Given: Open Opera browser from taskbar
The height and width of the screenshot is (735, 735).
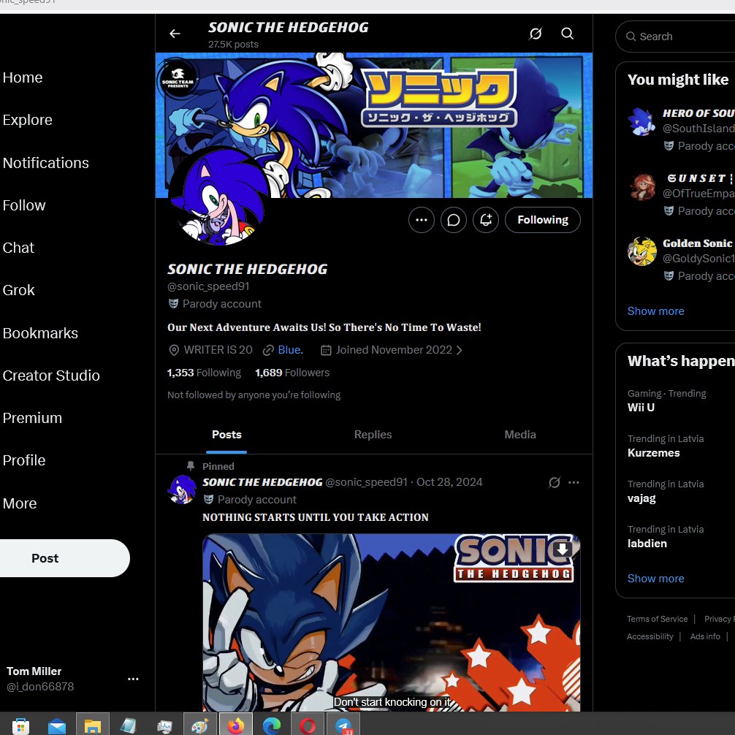Looking at the screenshot, I should click(x=308, y=726).
